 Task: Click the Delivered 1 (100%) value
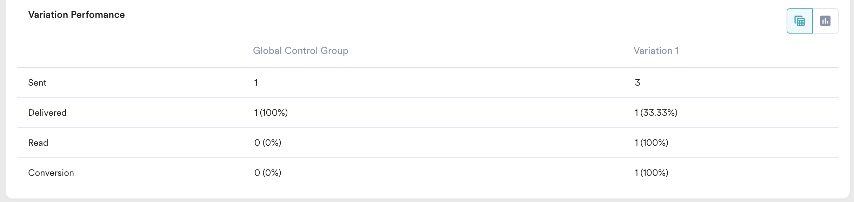271,113
